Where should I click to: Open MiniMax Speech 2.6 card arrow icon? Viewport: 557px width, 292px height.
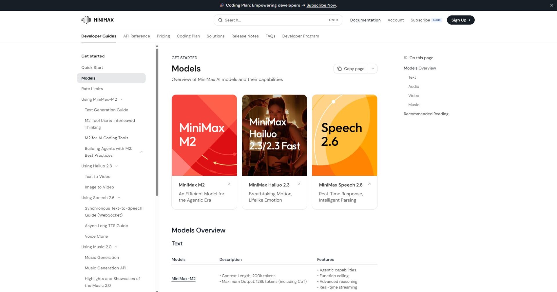coord(369,184)
